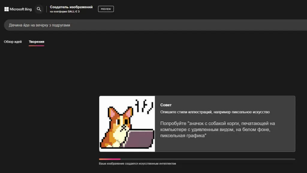Screen dimensions: 307x173
Task: Click the "Опишите стили иллюстраций" tip line
Action: click(215, 112)
